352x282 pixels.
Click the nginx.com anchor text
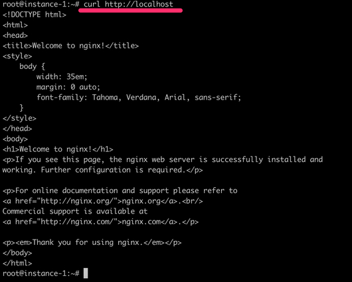tap(141, 222)
